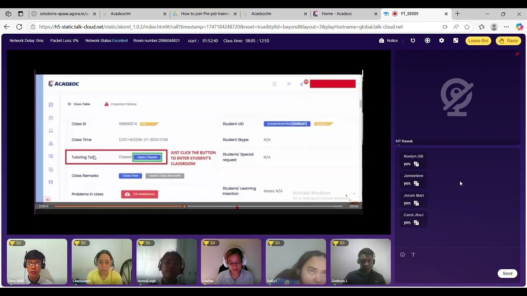527x296 pixels.
Task: Click the Open ClassIn button in the video
Action: (x=147, y=157)
